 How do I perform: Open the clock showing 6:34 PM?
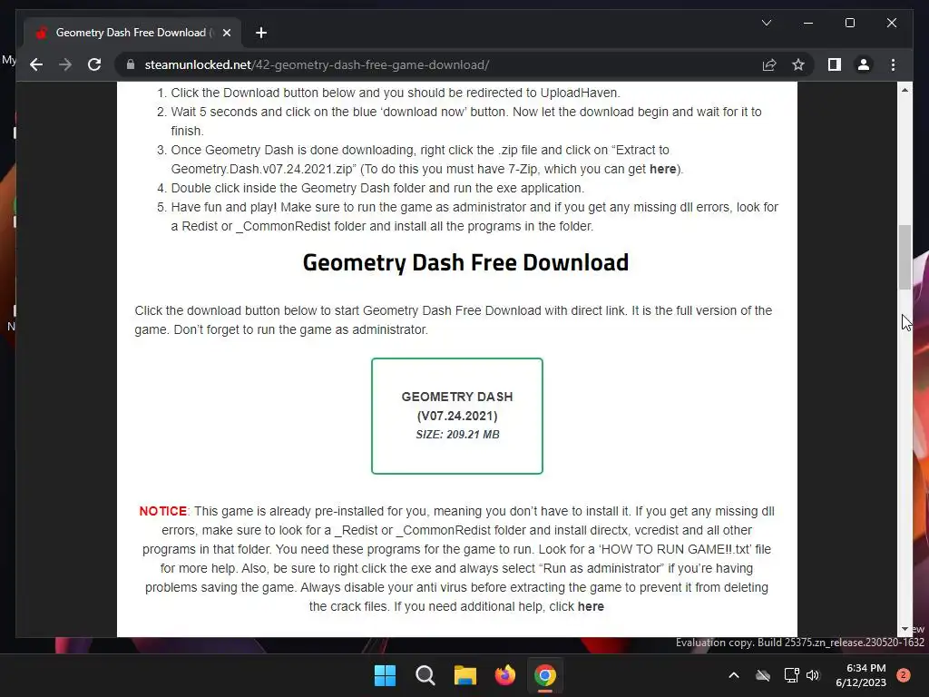tap(861, 675)
